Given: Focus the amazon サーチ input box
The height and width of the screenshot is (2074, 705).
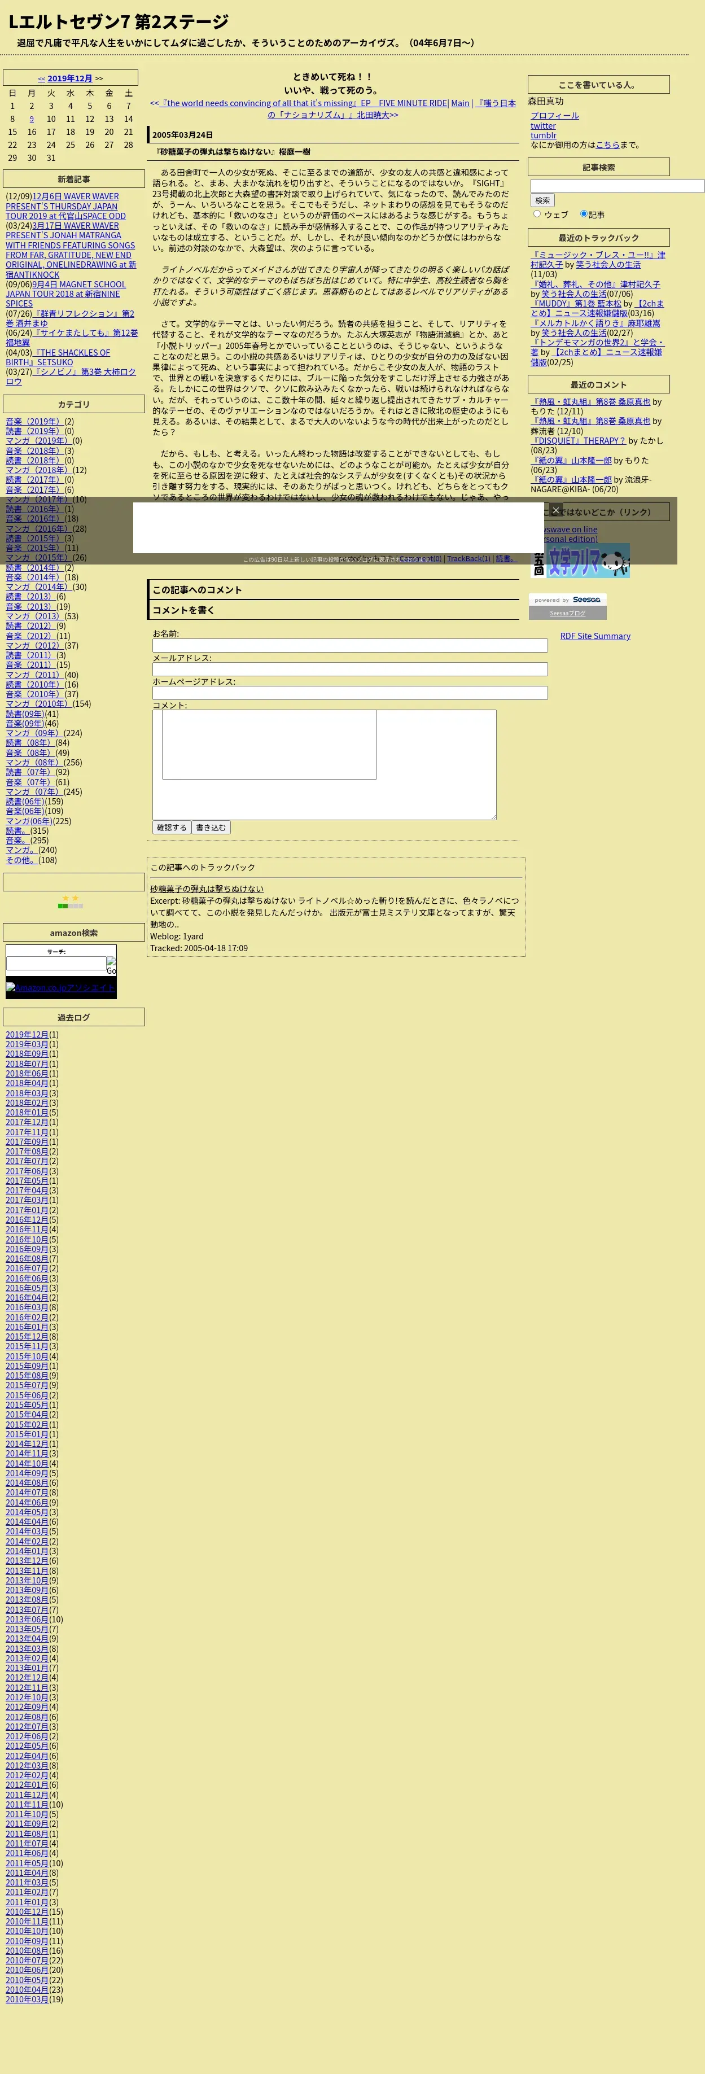Looking at the screenshot, I should coord(56,963).
